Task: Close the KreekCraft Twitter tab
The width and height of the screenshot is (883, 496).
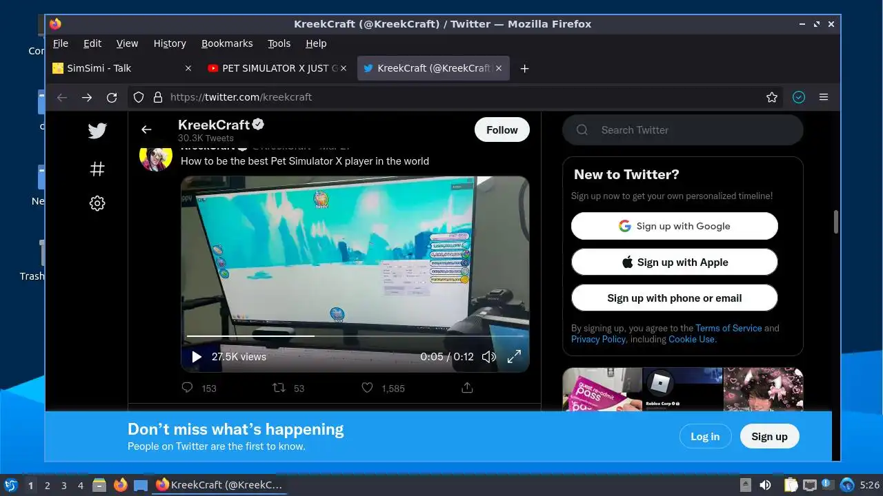Action: tap(498, 68)
